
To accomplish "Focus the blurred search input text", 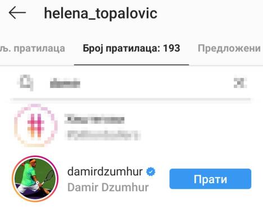I will coord(65,83).
